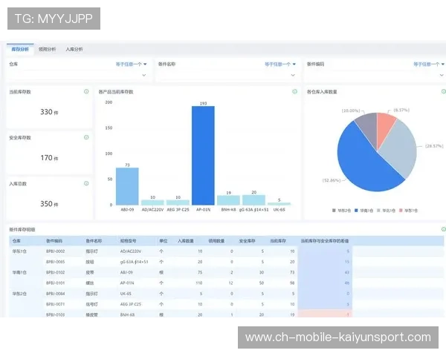Click info icon on 备件库存明细 table
446x356 pixels.
pyautogui.click(x=443, y=230)
